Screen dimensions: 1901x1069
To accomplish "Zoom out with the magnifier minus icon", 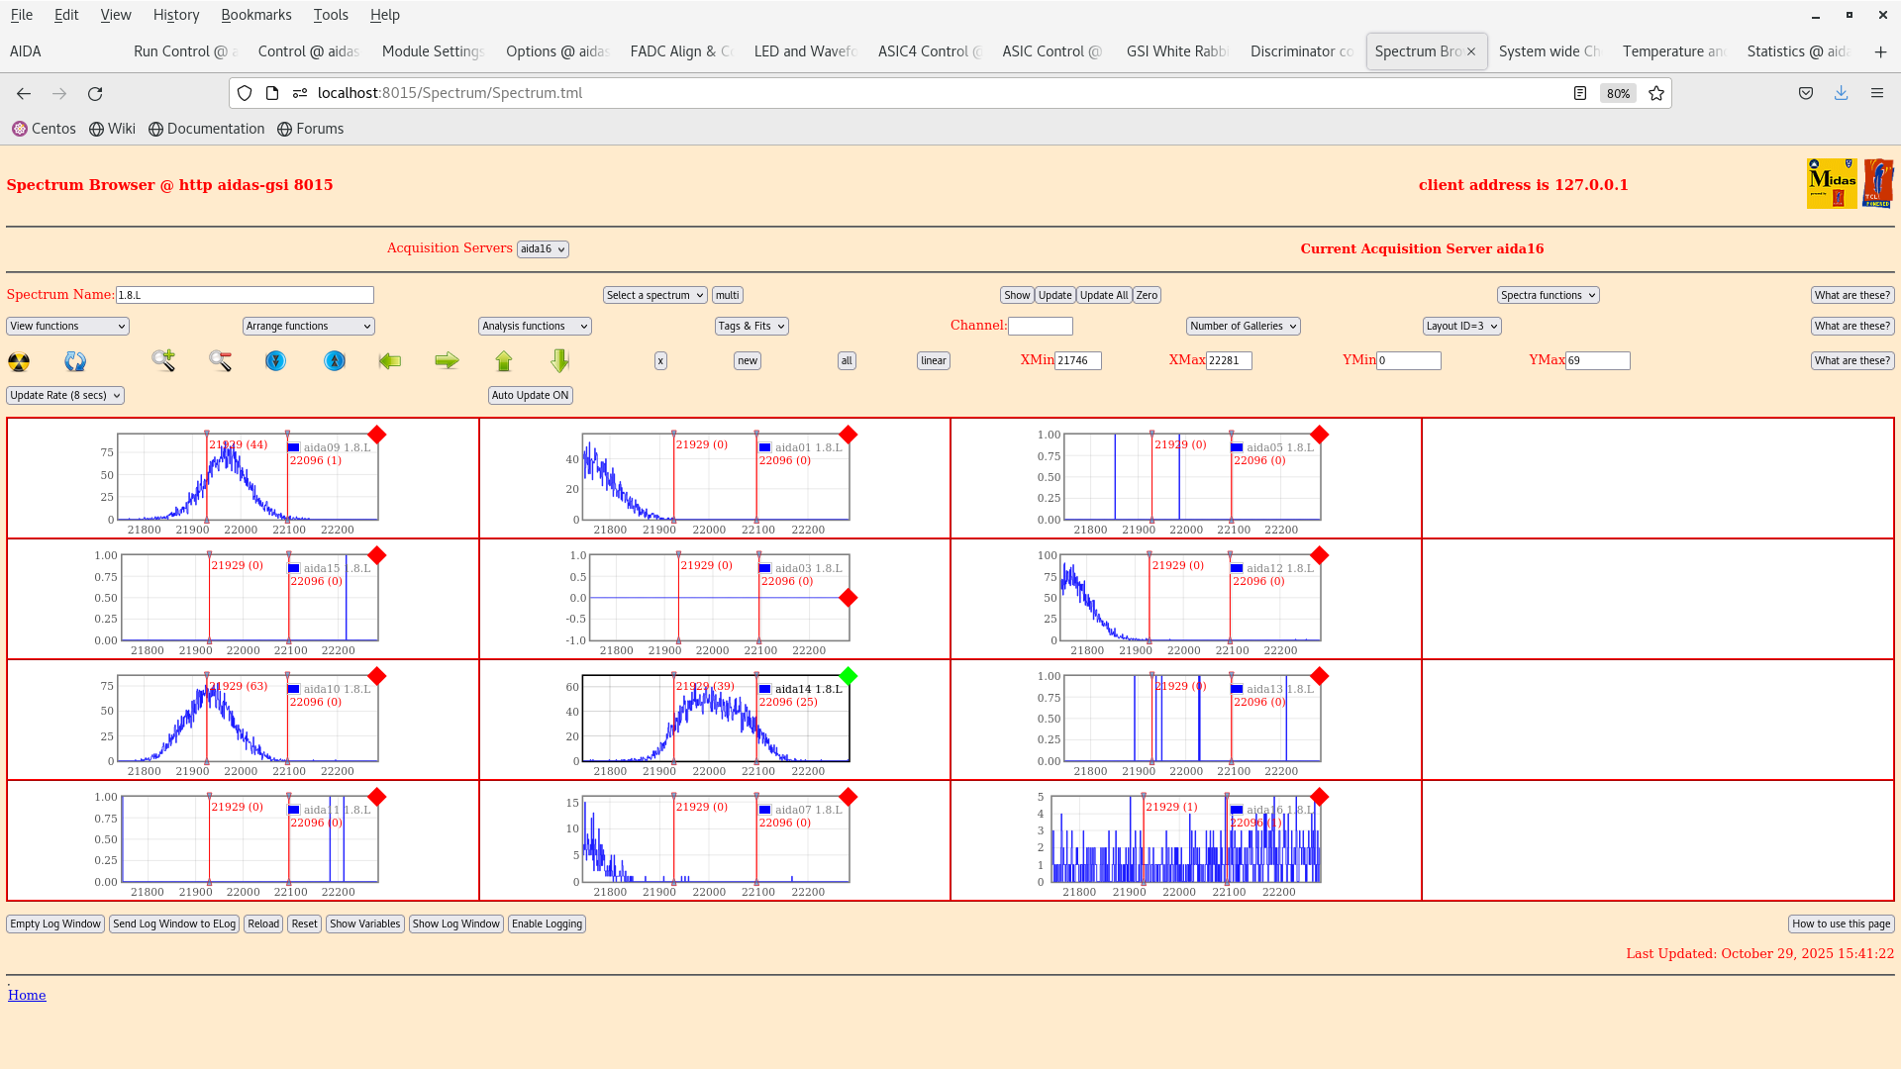I will pos(220,361).
